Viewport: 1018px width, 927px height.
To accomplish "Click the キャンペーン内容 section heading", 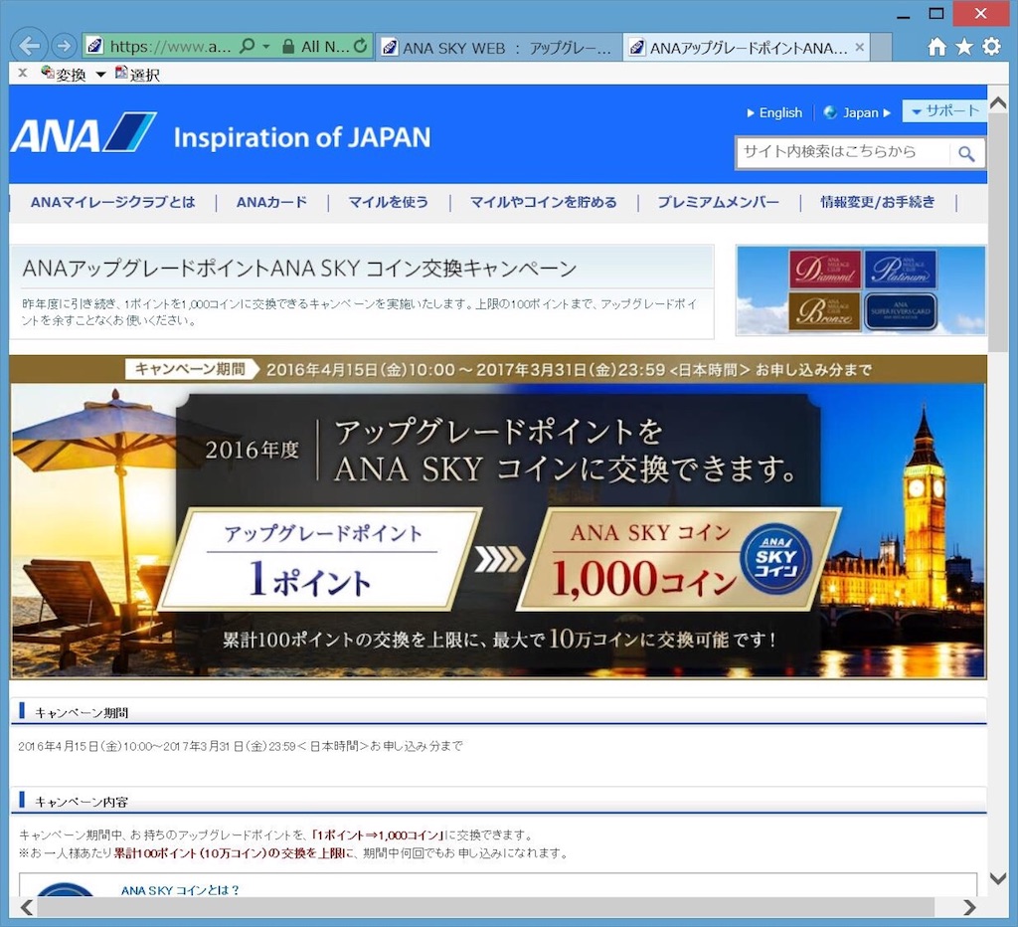I will click(82, 802).
